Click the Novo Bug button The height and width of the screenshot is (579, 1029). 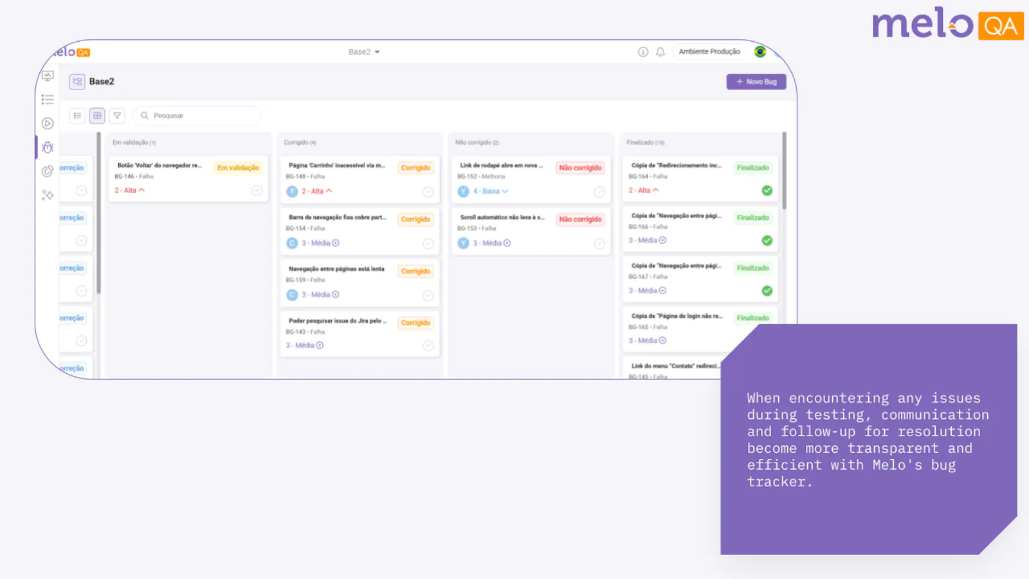click(756, 82)
